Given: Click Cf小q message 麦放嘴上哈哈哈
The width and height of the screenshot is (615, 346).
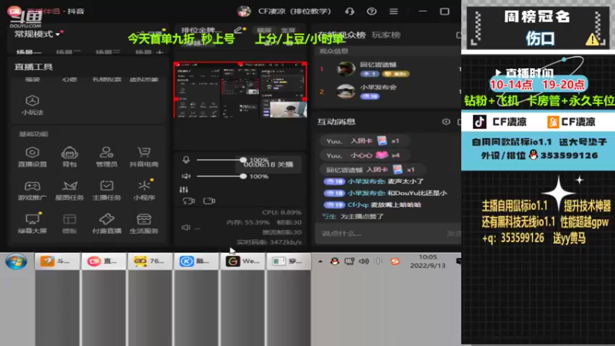Looking at the screenshot, I should [x=396, y=205].
